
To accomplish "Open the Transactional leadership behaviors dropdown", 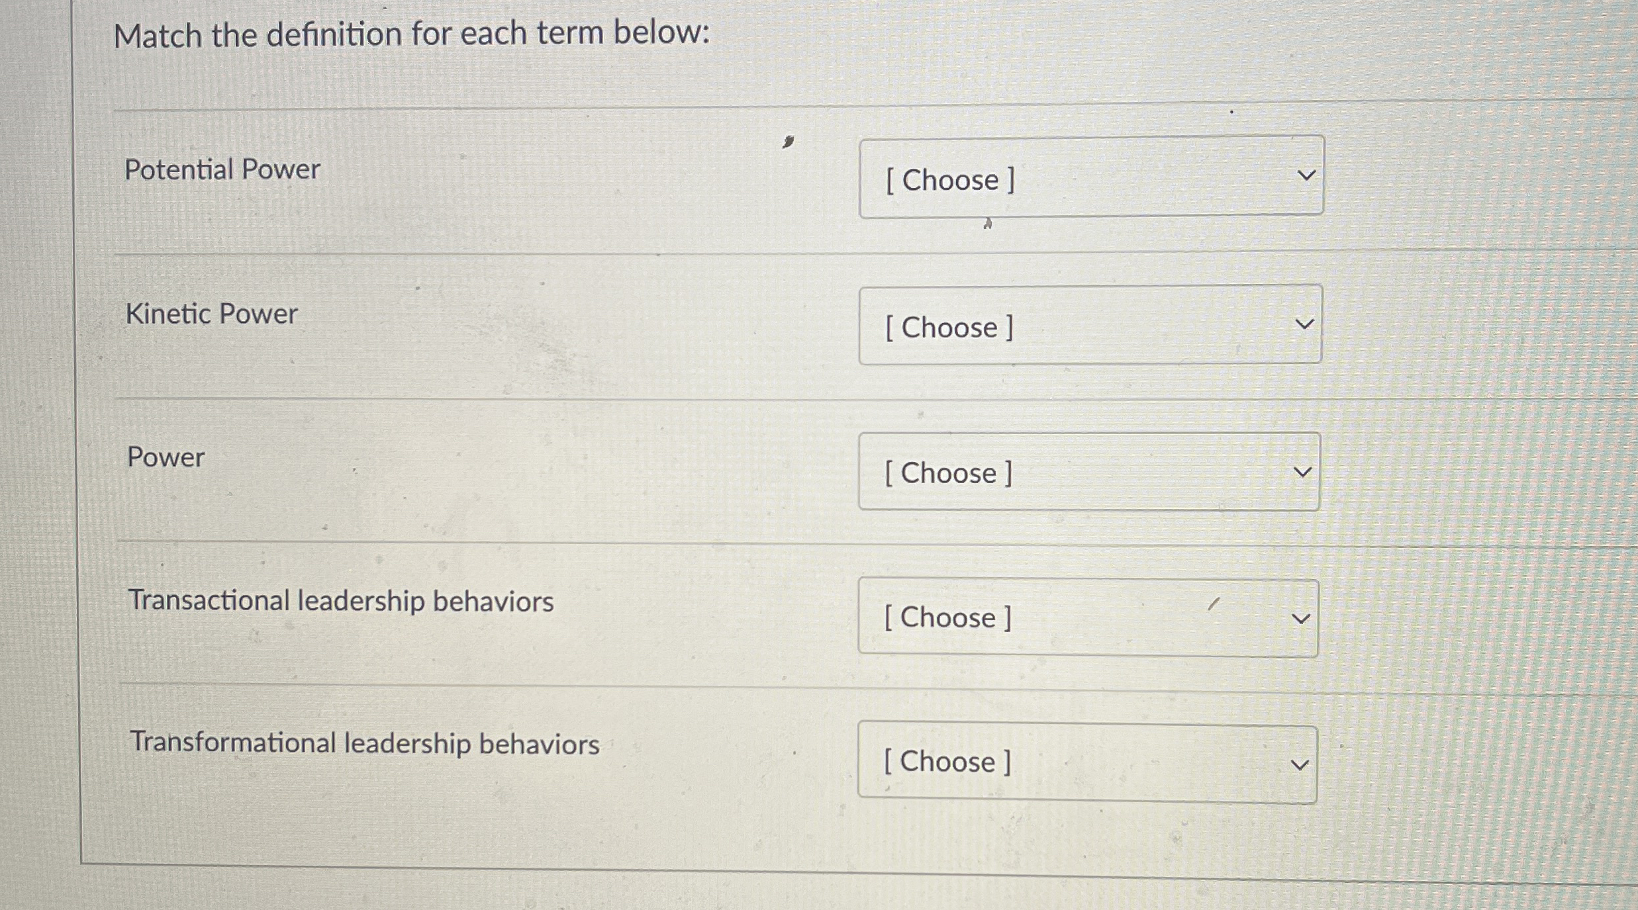I will pyautogui.click(x=1086, y=617).
